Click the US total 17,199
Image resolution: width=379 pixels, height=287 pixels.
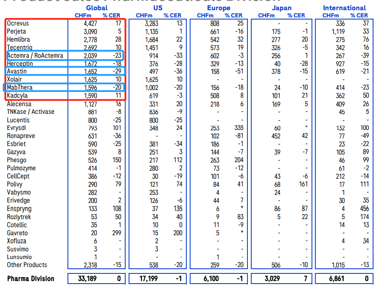(149, 279)
